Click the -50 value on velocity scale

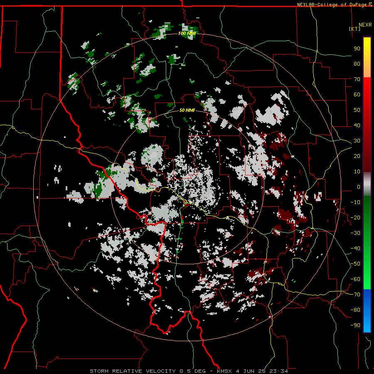pos(355,264)
